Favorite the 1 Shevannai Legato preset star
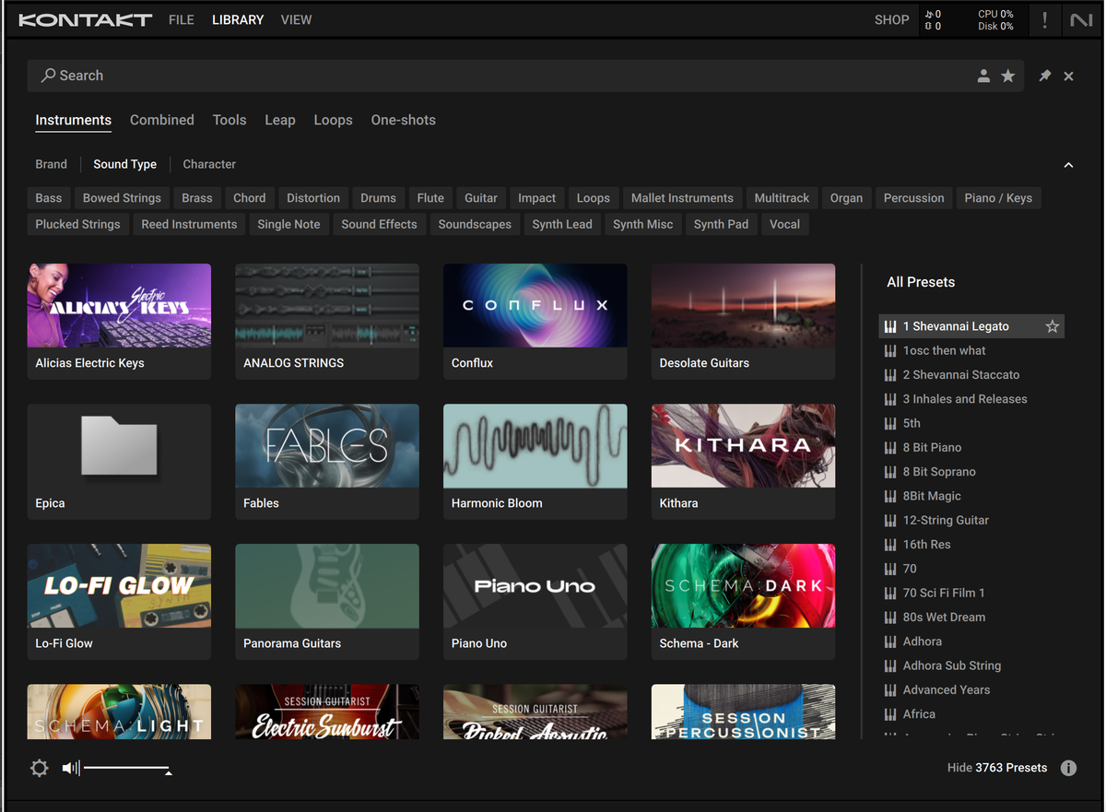1106x812 pixels. point(1052,326)
